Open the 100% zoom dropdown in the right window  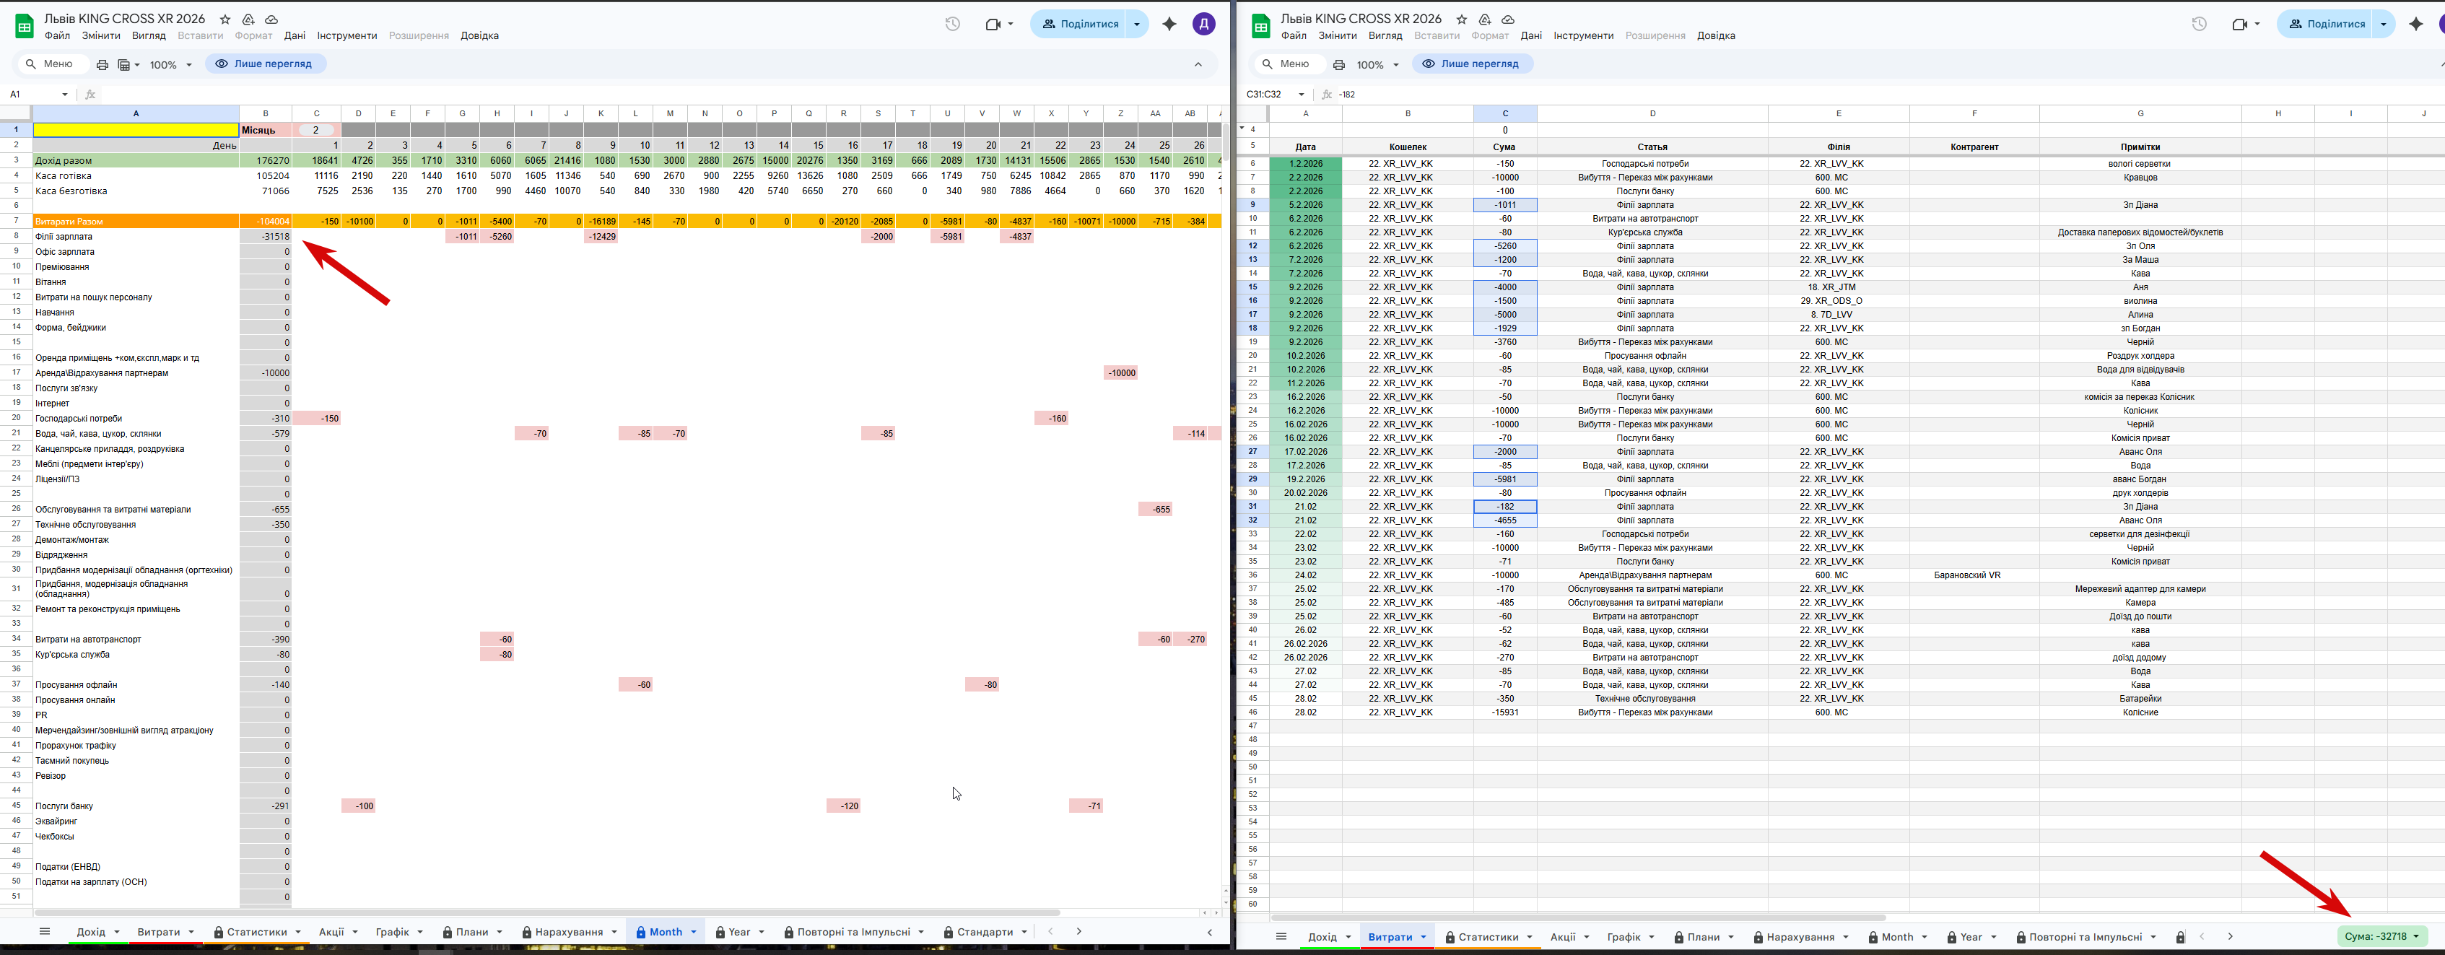tap(1377, 64)
